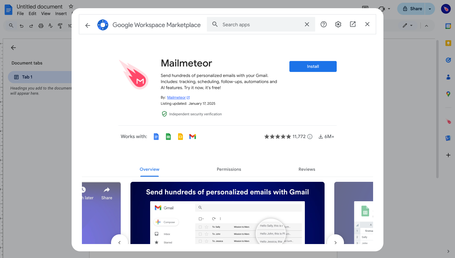Clear the Search apps field
455x258 pixels.
307,24
